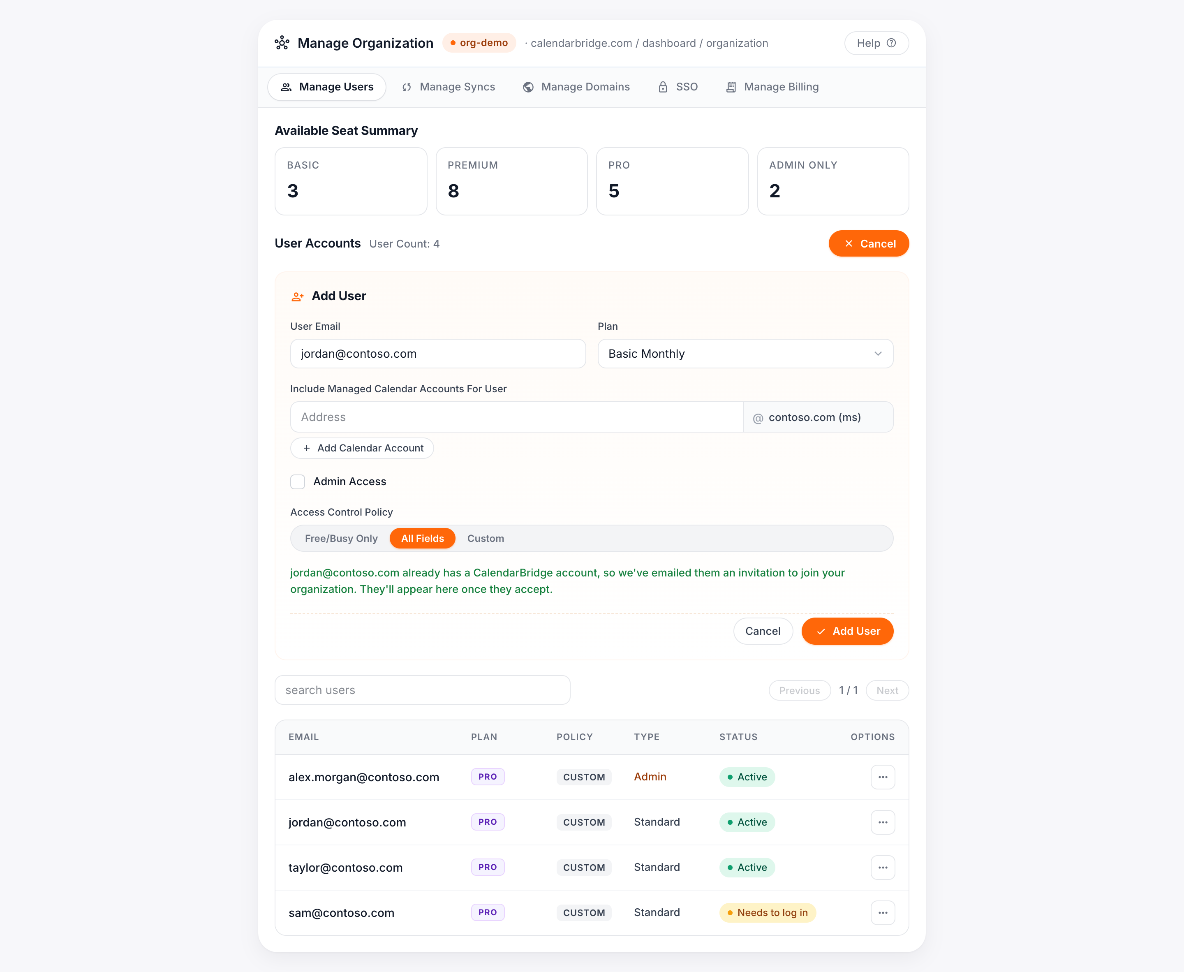The image size is (1184, 972).
Task: Go to Next page of users
Action: point(887,690)
